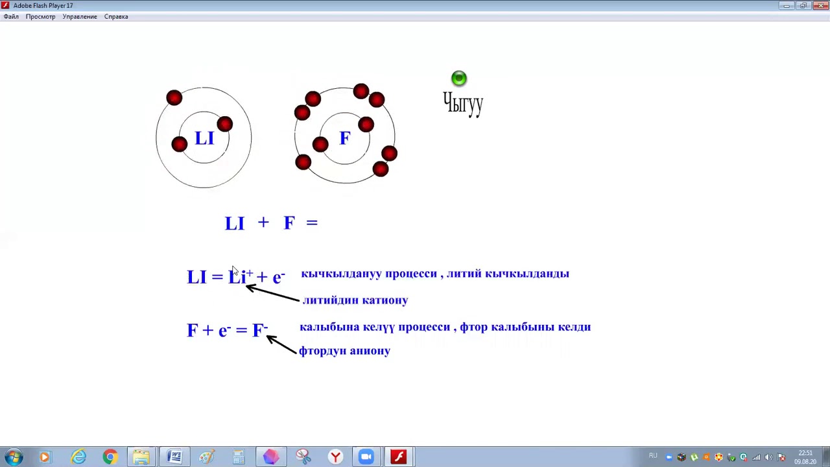Open Google Chrome from taskbar

[110, 457]
